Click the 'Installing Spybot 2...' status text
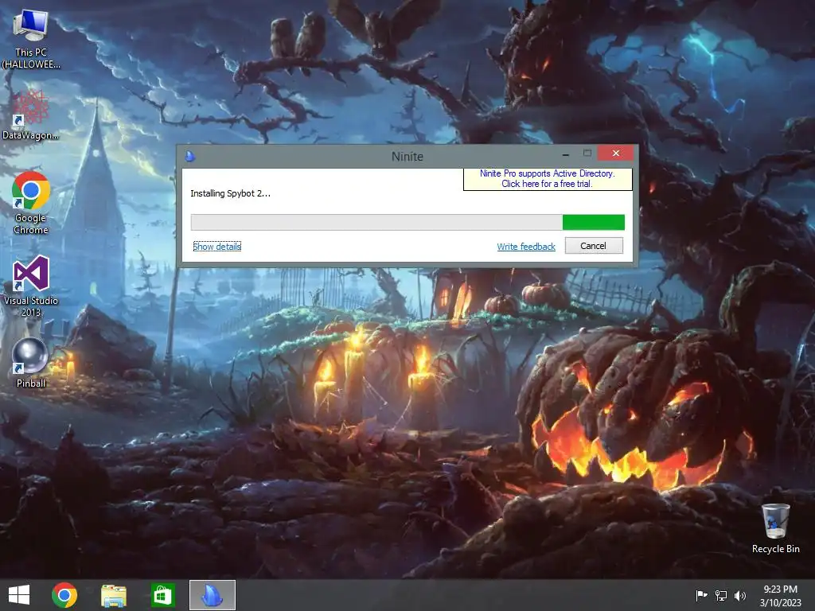The height and width of the screenshot is (611, 815). (x=230, y=193)
